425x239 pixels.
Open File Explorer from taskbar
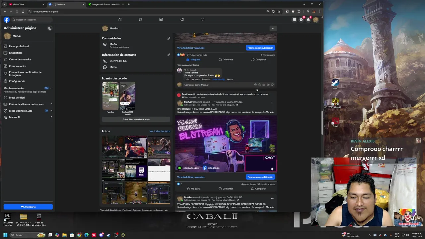pos(64,235)
